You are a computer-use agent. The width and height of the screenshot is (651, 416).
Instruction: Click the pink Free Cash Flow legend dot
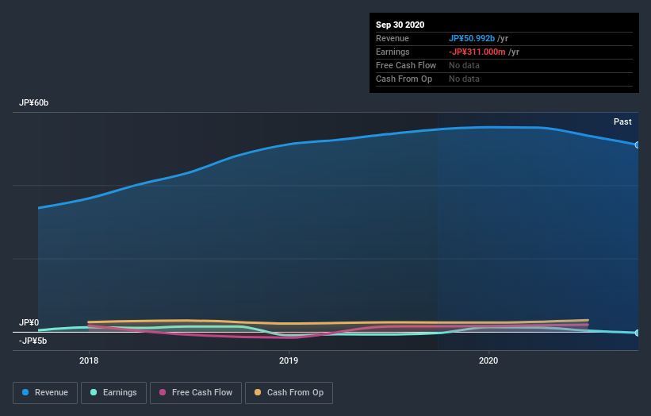[x=163, y=392]
